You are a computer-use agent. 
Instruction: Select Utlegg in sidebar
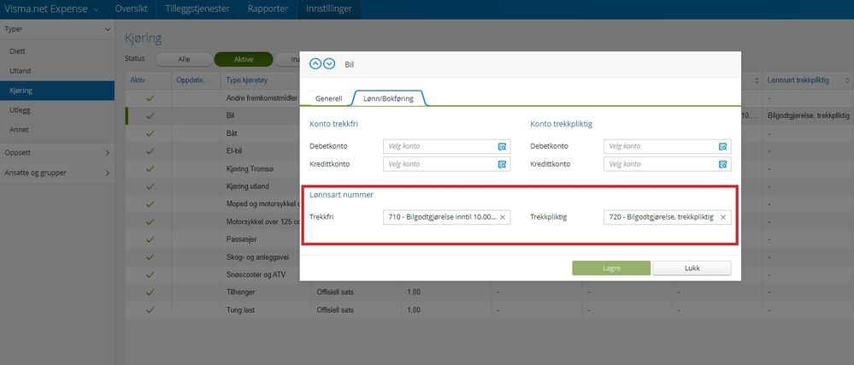click(x=57, y=110)
